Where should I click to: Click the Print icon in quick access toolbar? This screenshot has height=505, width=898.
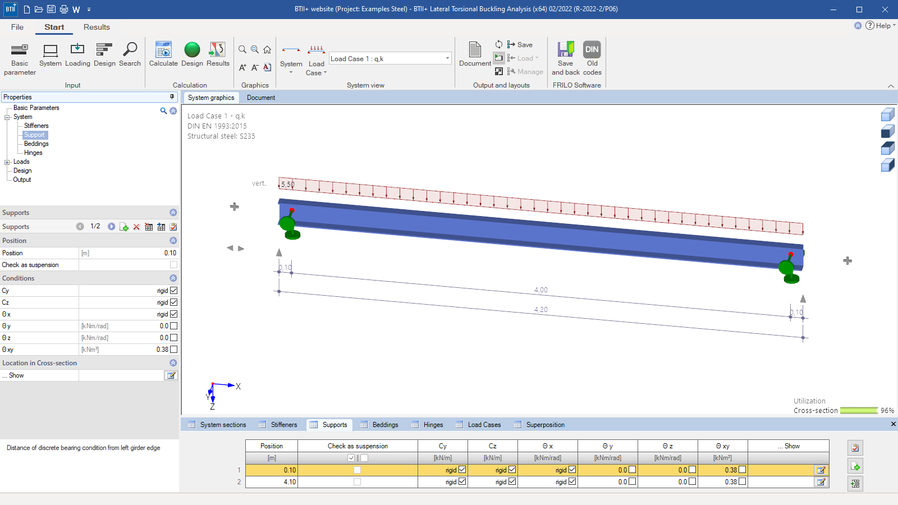(63, 9)
